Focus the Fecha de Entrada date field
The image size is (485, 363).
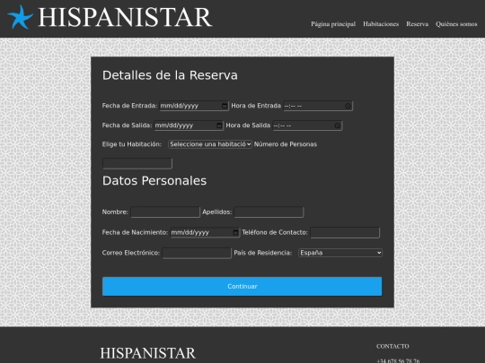coord(194,106)
